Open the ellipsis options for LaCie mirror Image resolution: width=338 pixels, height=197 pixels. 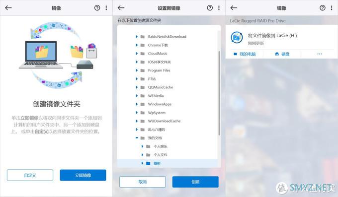[x=320, y=54]
